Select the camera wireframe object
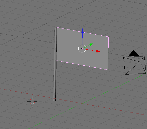The width and height of the screenshot is (147, 129). coord(135,65)
